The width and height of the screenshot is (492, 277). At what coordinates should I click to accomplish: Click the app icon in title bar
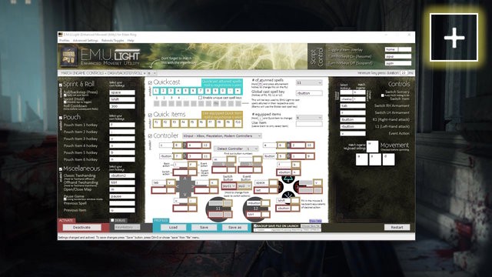point(61,35)
